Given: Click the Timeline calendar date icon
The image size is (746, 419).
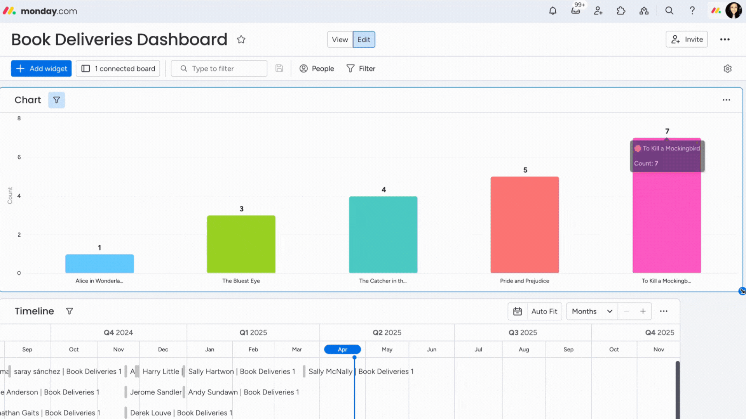Looking at the screenshot, I should click(x=517, y=311).
